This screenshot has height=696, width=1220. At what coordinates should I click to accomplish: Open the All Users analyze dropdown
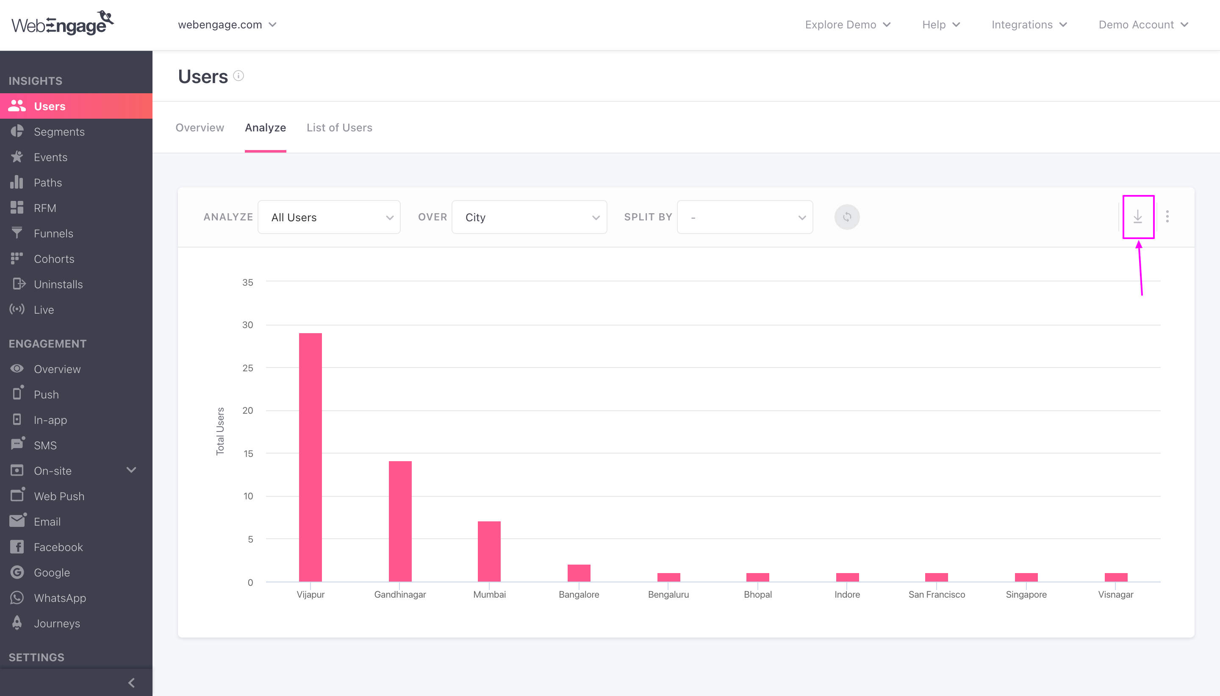point(329,217)
